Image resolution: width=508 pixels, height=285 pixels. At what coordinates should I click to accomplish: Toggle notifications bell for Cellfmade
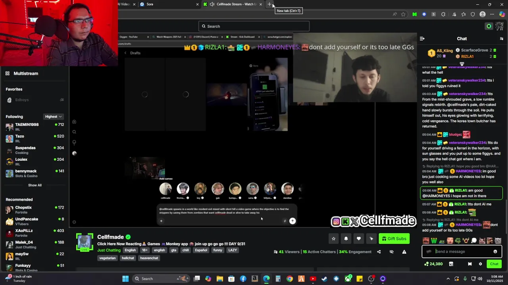coord(346,239)
